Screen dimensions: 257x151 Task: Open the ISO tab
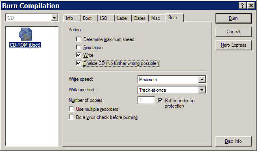coord(106,18)
